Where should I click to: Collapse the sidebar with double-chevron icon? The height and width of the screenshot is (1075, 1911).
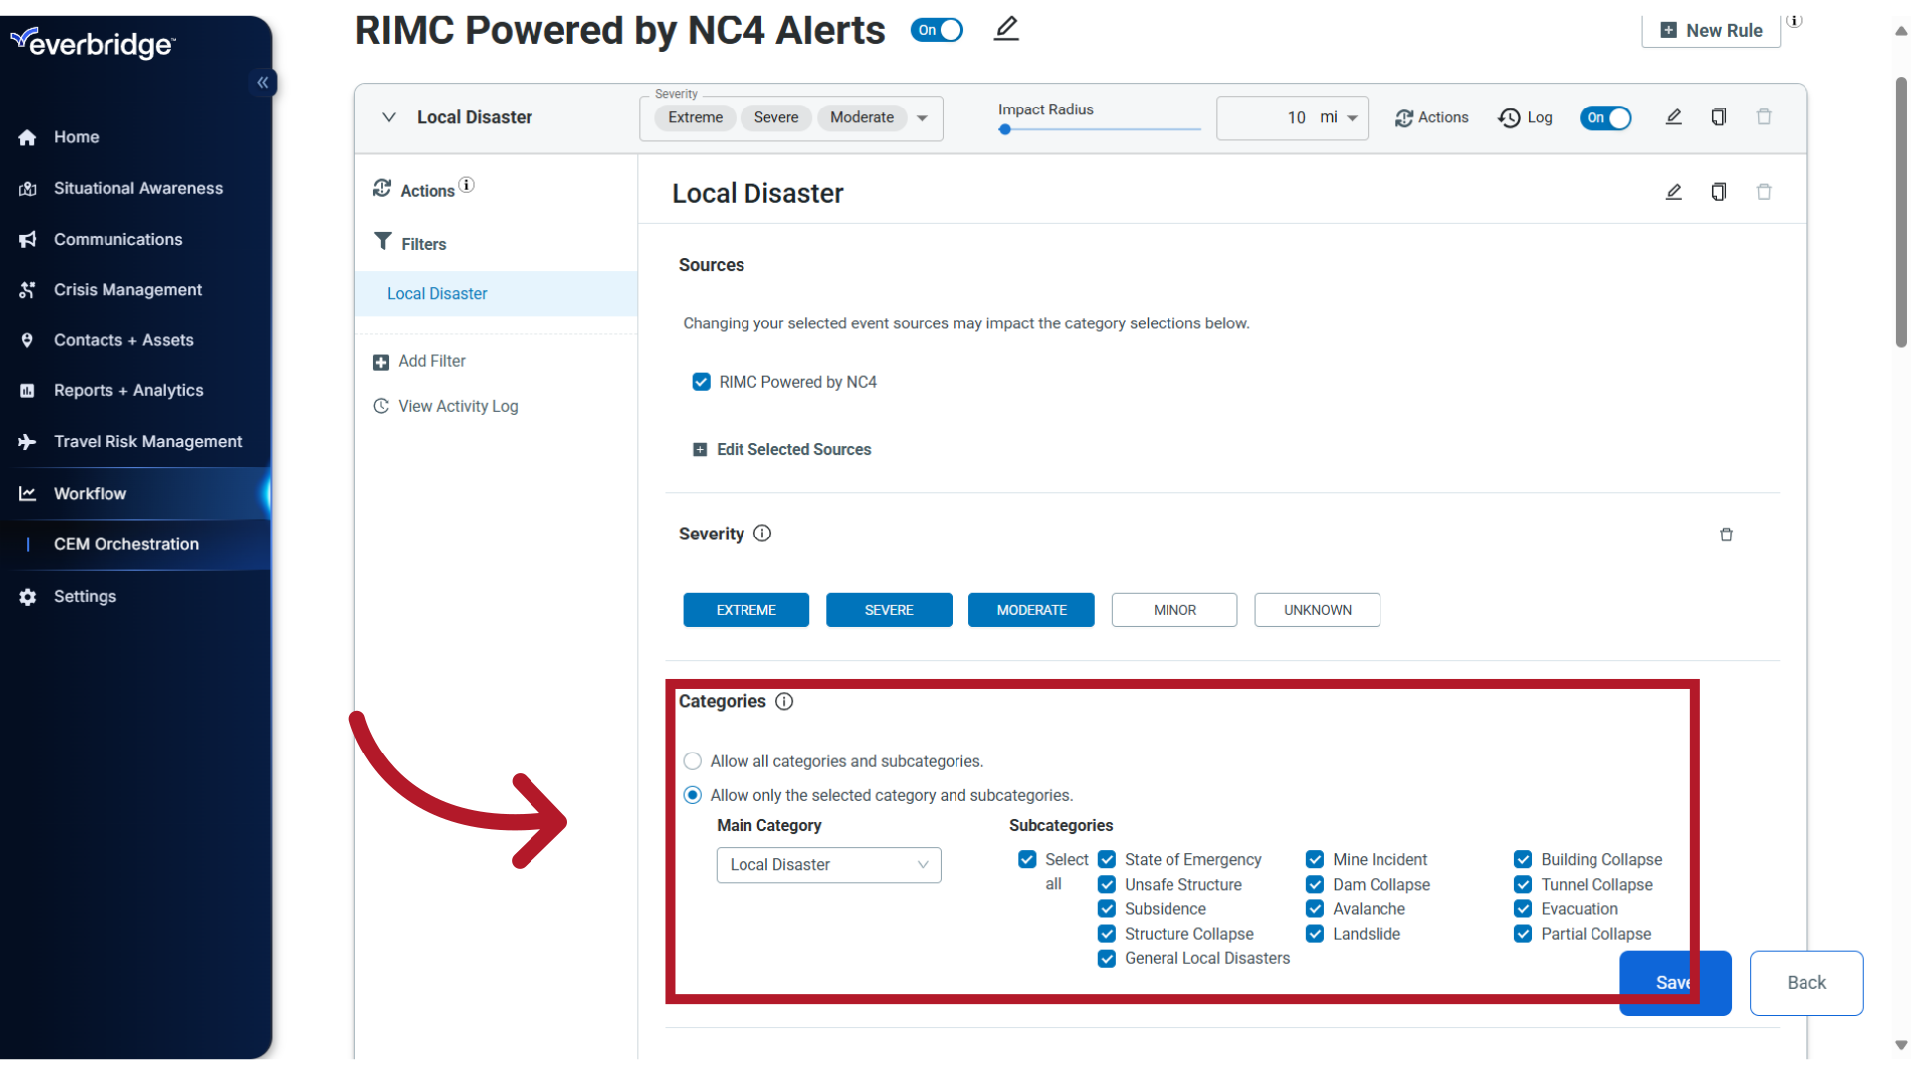click(x=262, y=82)
